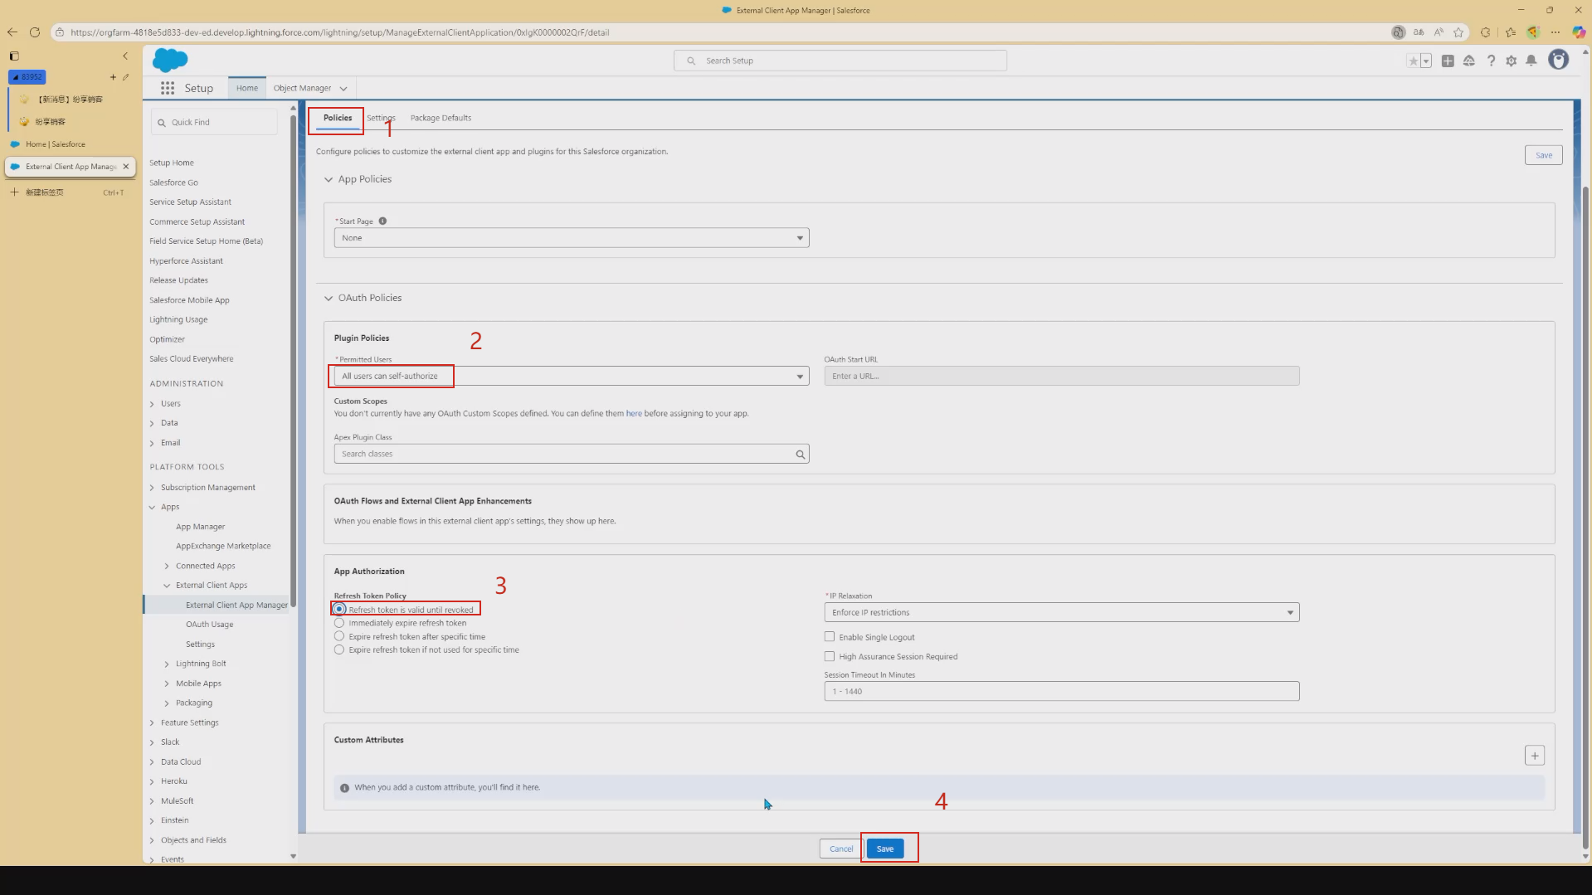Click the favorites star icon in Salesforce header
Screen dimensions: 1592x895
(x=1413, y=61)
